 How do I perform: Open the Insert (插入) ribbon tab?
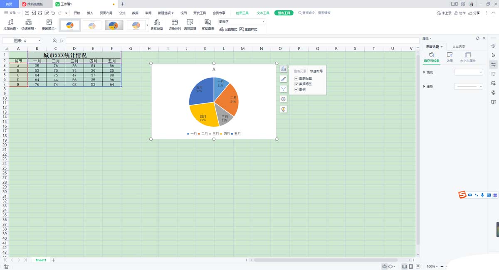[x=90, y=13]
